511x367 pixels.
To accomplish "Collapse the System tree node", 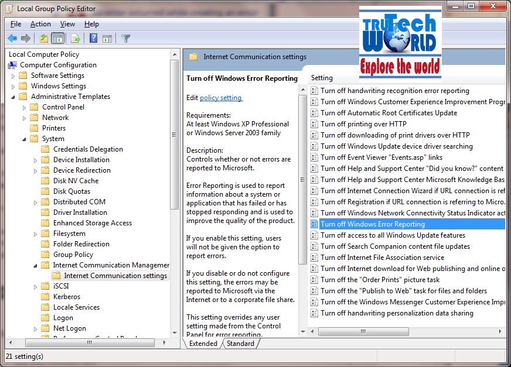I will pos(24,139).
